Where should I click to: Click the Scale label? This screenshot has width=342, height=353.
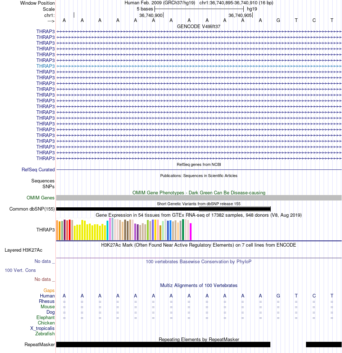point(49,9)
